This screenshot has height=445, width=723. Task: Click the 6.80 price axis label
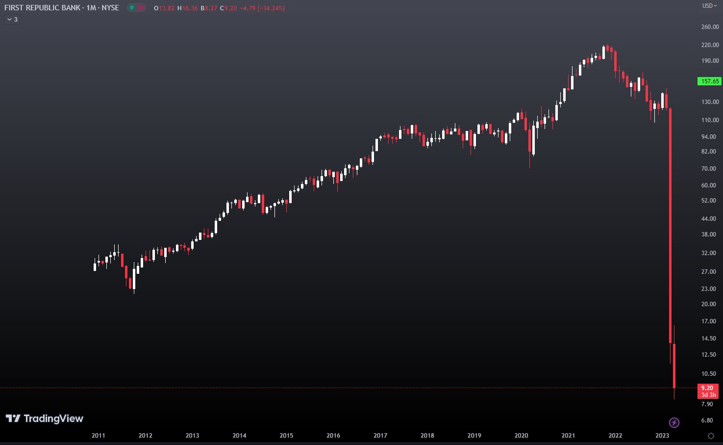(x=707, y=420)
